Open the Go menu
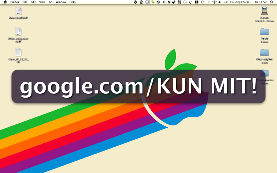277x173 pixels. (51, 2)
